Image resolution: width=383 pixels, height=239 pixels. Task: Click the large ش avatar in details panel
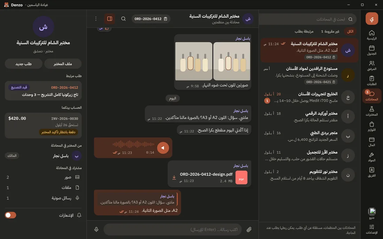coord(43,27)
